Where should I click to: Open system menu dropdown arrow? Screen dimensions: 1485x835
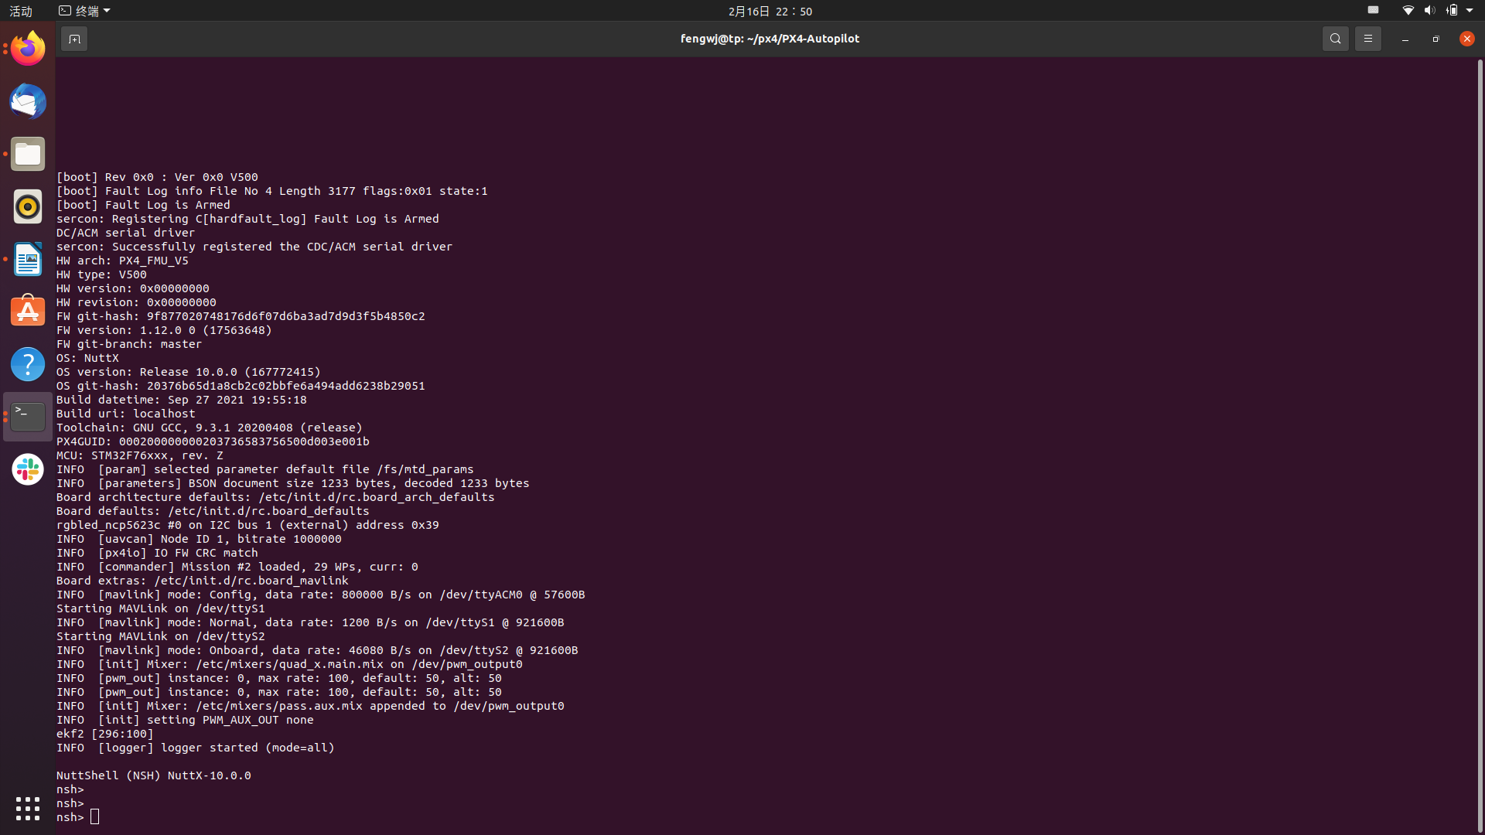[x=1470, y=11]
